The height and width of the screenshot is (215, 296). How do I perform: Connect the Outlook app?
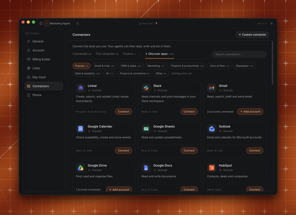pos(255,151)
